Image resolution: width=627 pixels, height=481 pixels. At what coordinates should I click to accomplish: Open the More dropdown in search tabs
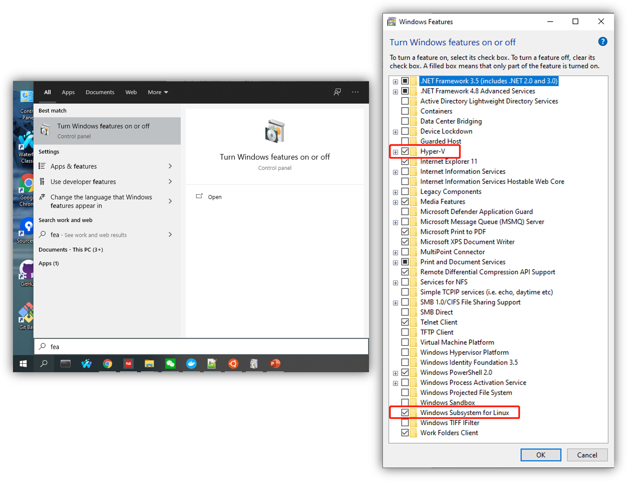(158, 92)
